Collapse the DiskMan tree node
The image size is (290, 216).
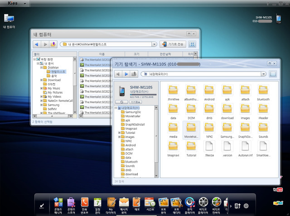click(41, 67)
